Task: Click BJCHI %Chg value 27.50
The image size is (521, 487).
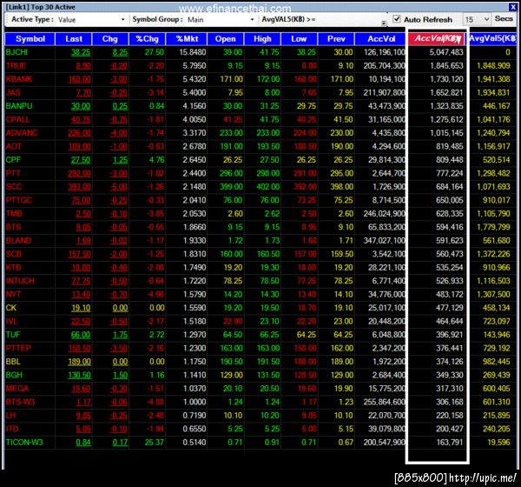Action: click(x=155, y=52)
